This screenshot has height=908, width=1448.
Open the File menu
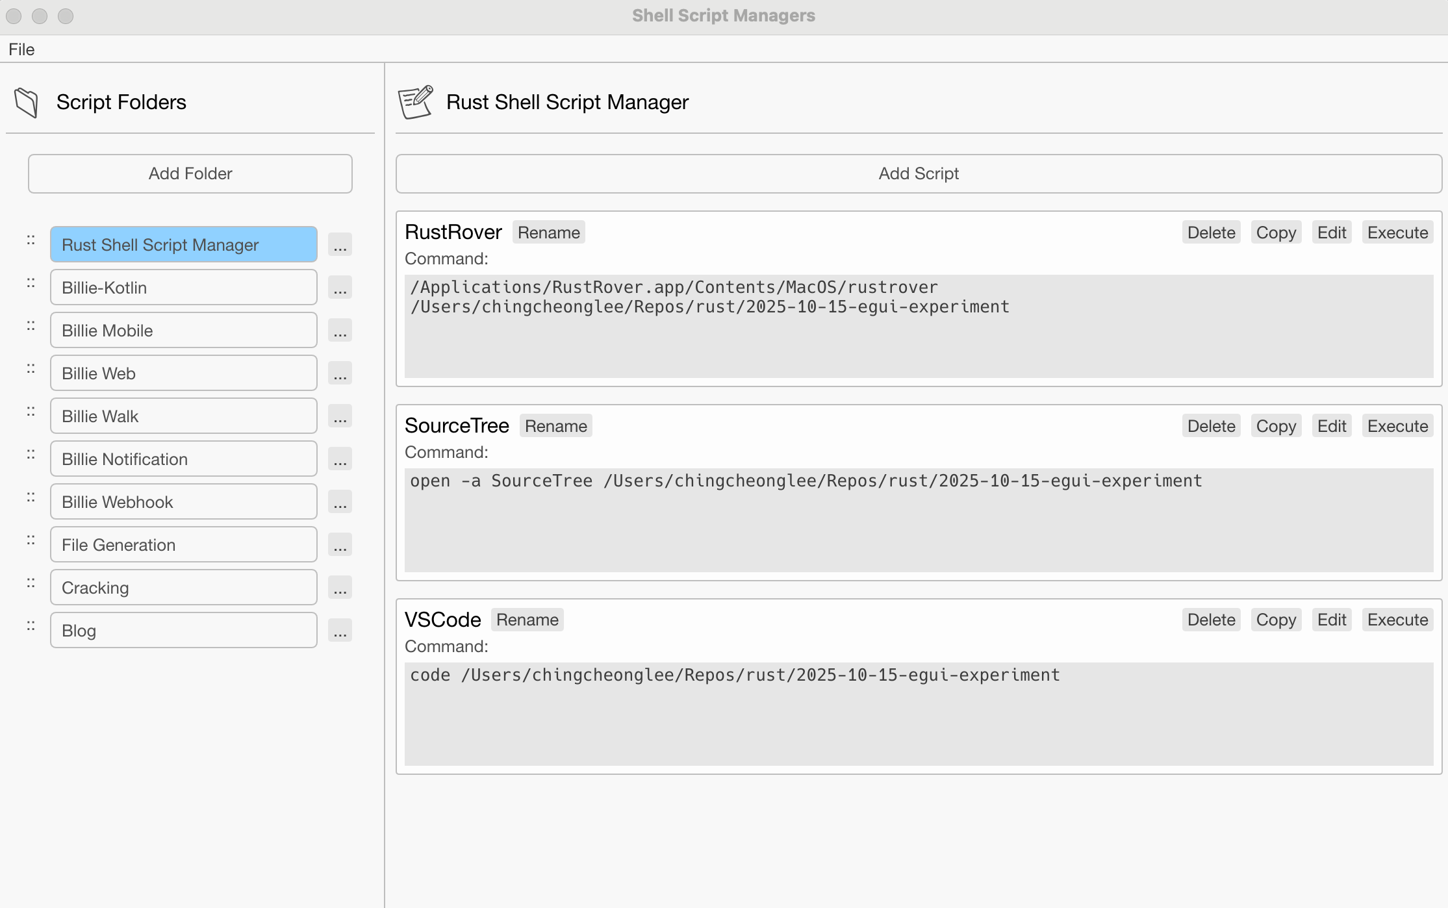point(21,49)
